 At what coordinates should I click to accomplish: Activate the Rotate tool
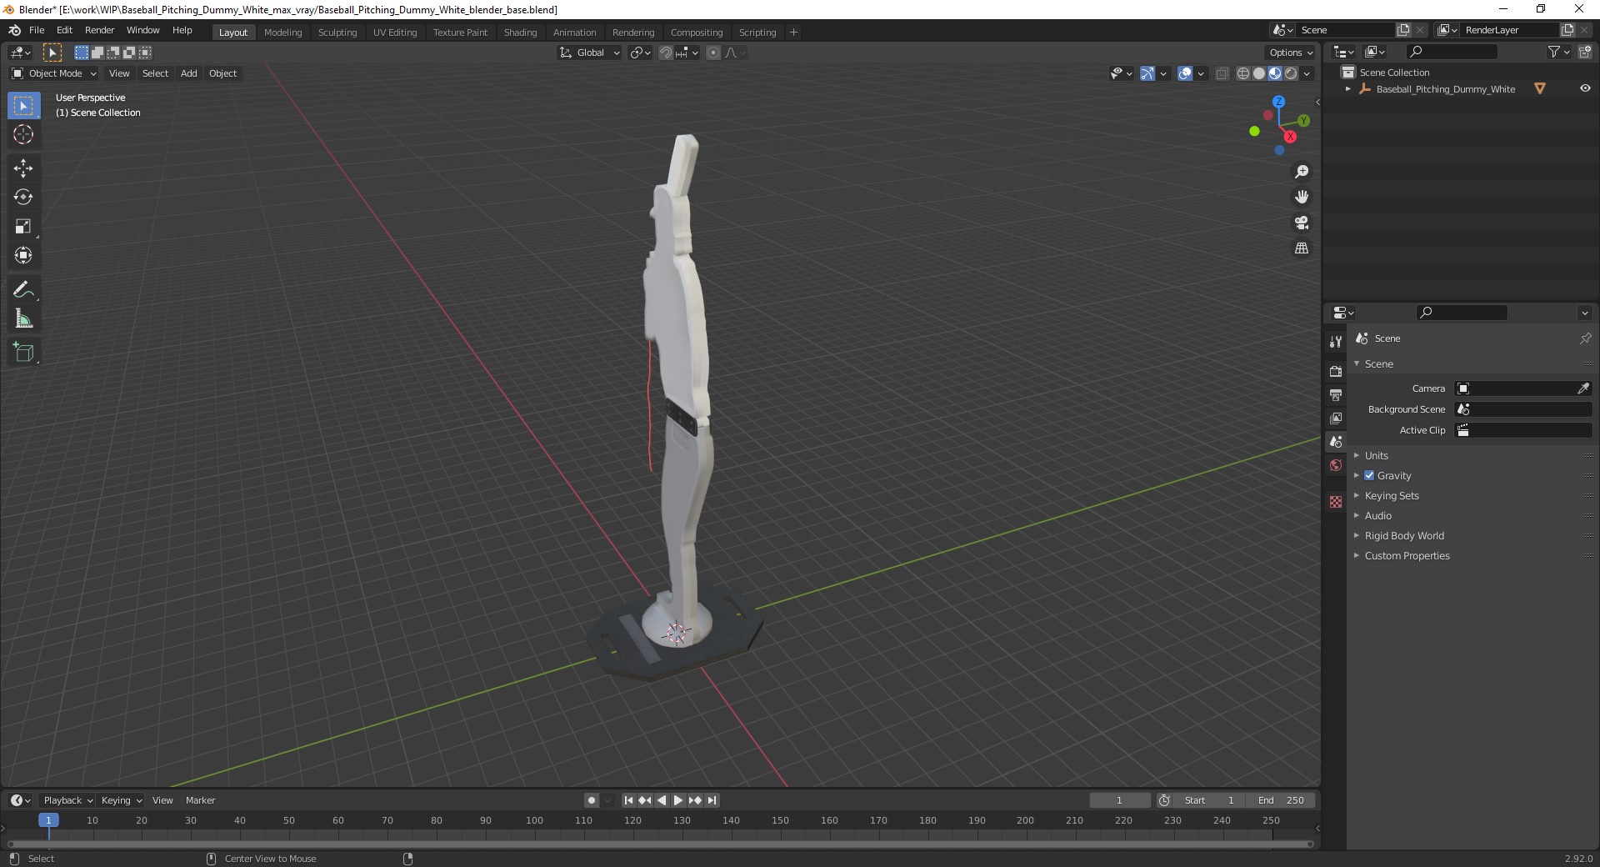[23, 198]
